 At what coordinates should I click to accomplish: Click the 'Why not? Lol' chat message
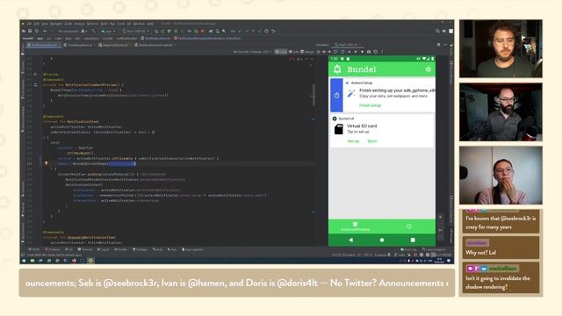click(501, 248)
